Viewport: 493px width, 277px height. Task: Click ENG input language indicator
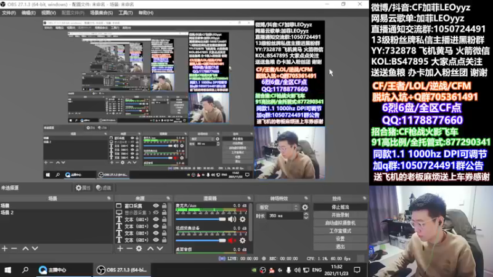click(x=317, y=270)
